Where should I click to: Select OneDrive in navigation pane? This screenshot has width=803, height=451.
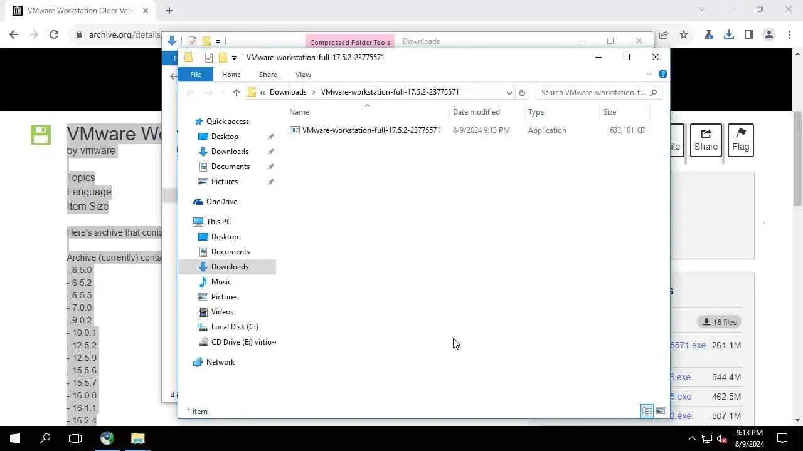[x=221, y=202]
